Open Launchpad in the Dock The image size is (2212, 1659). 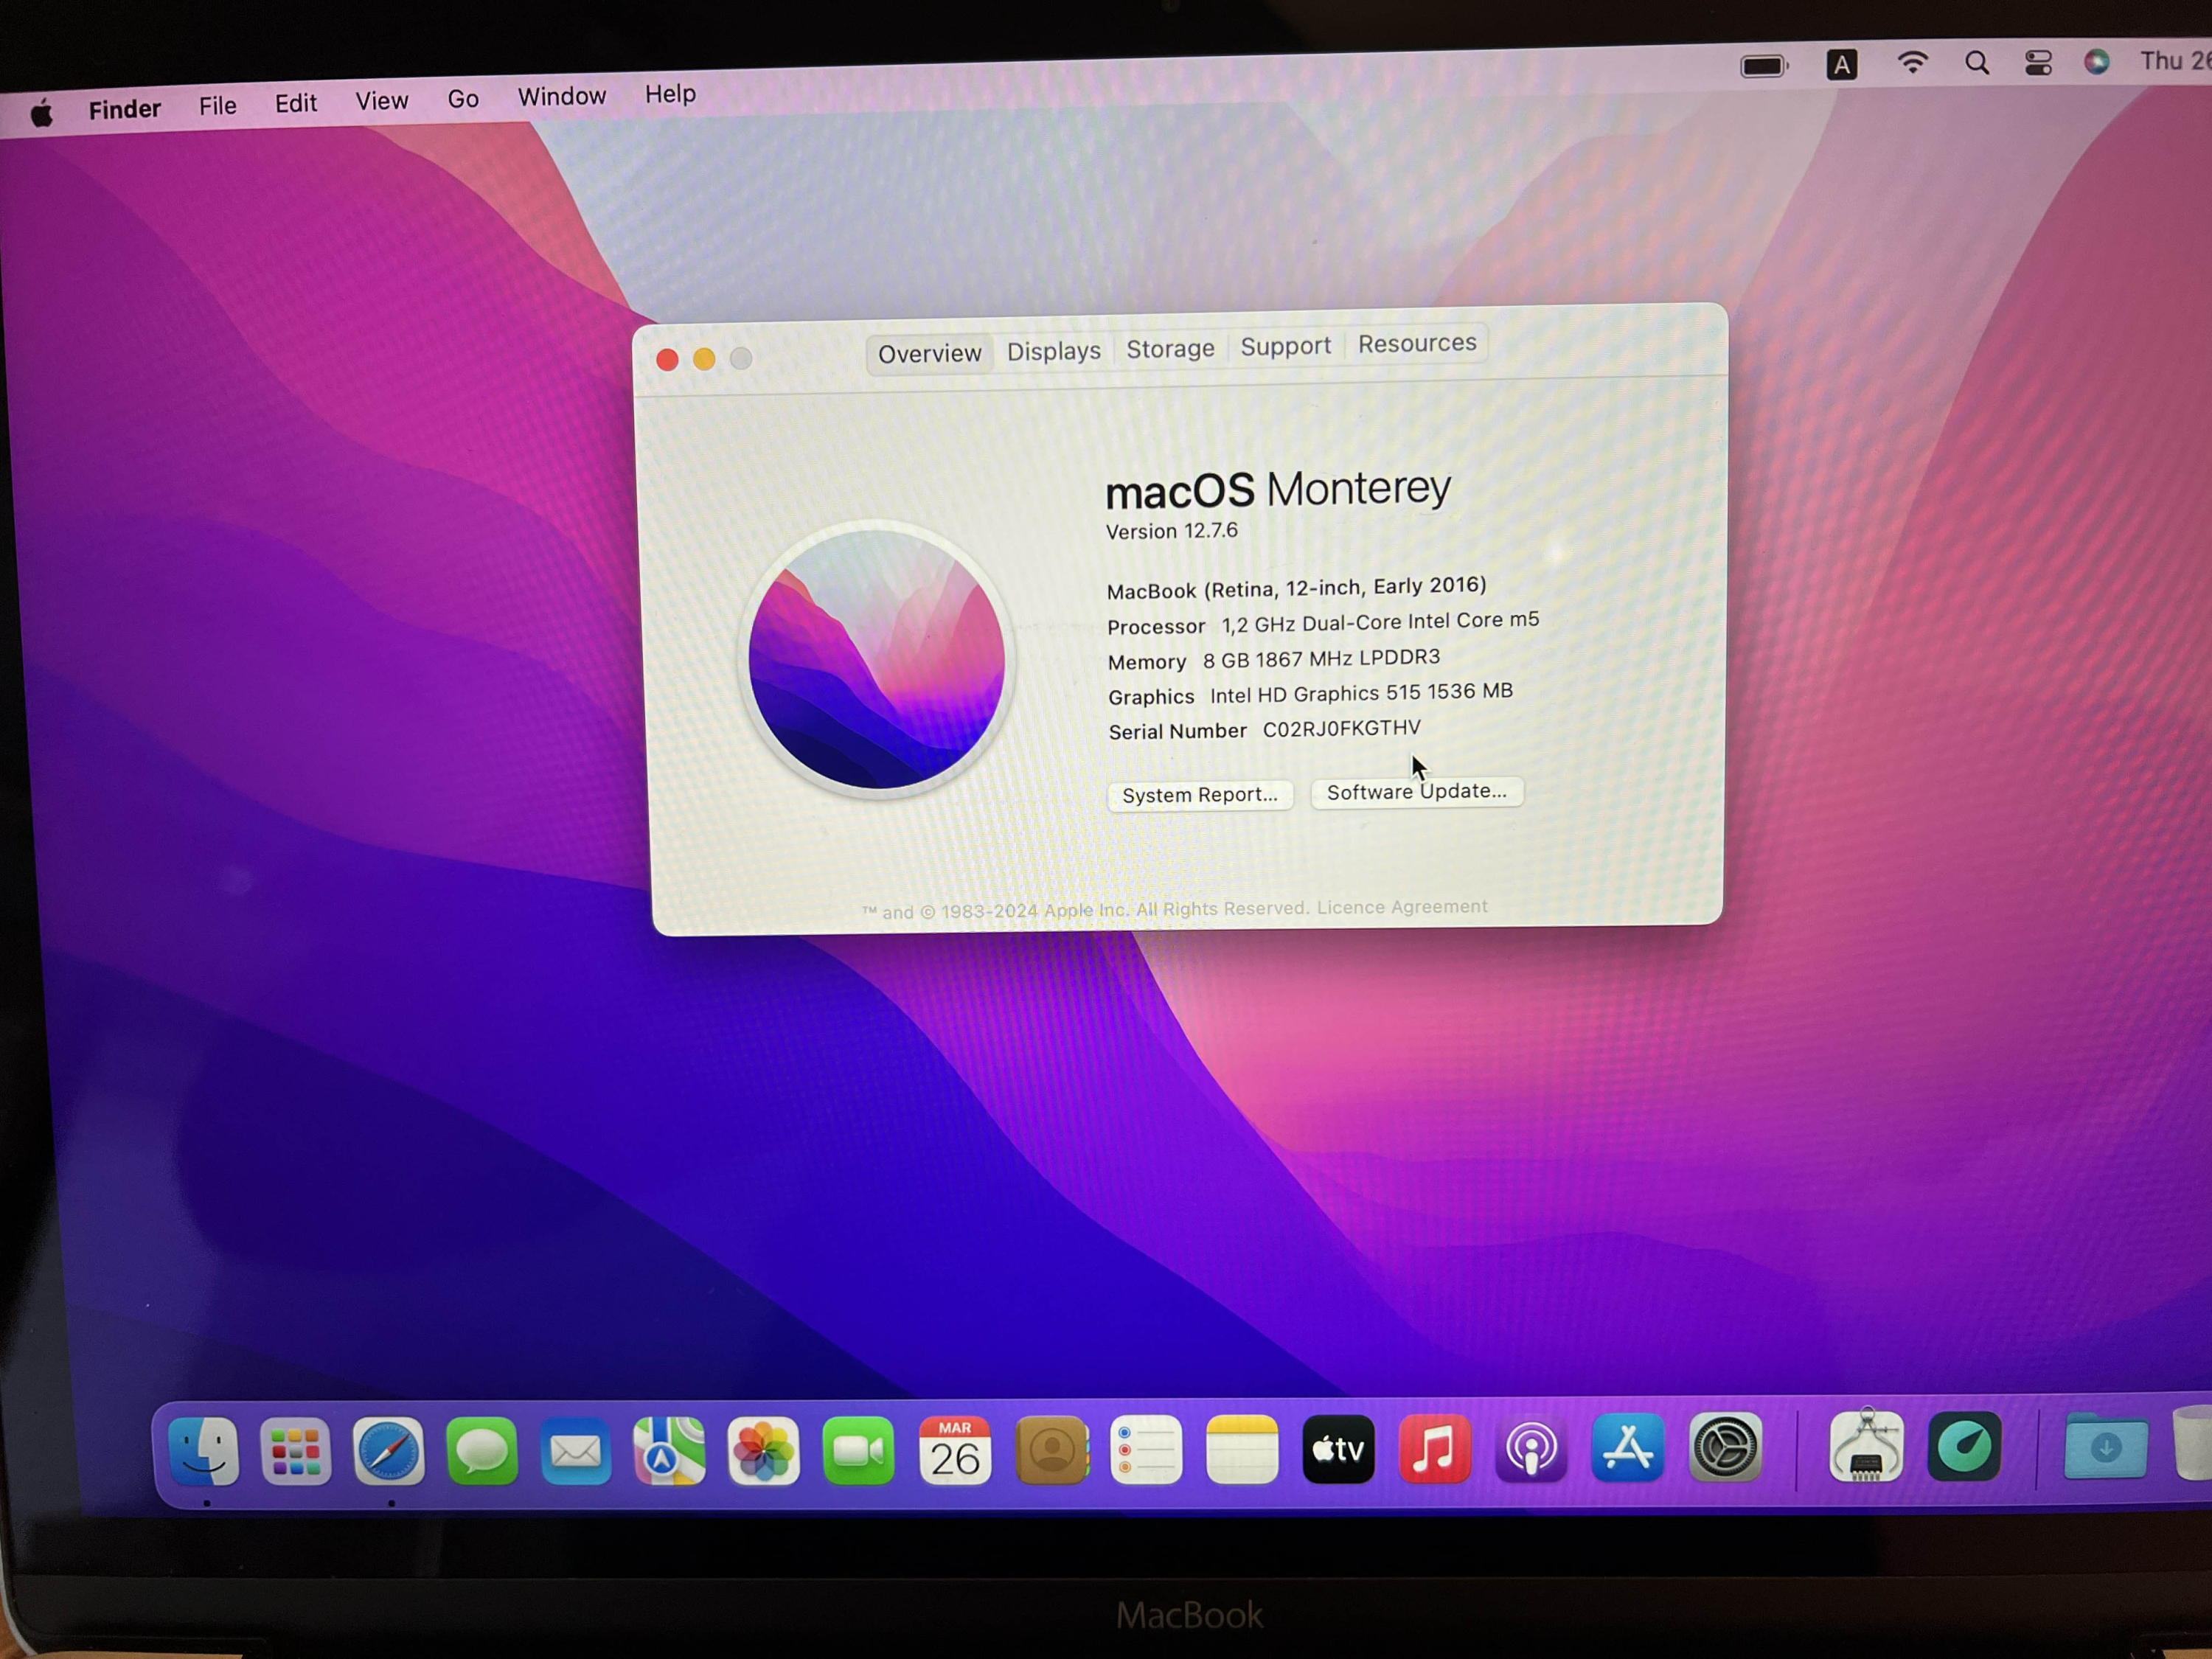pyautogui.click(x=295, y=1450)
